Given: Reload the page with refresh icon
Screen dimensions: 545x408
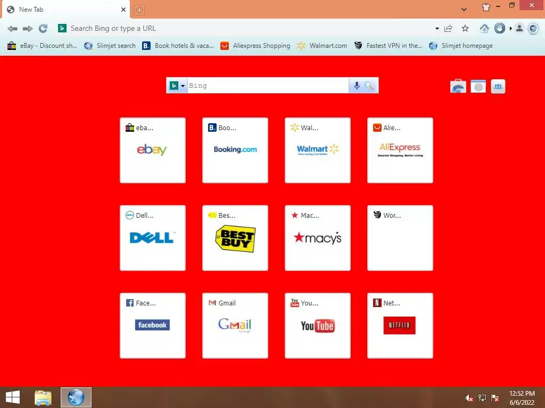Looking at the screenshot, I should tap(43, 29).
